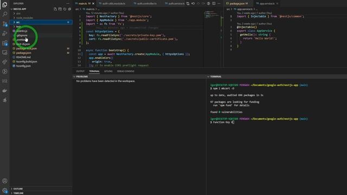
Task: Open the Source Control view
Action: 5,24
